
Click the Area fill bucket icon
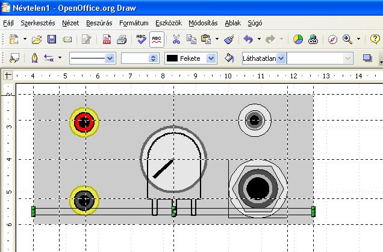tap(229, 58)
